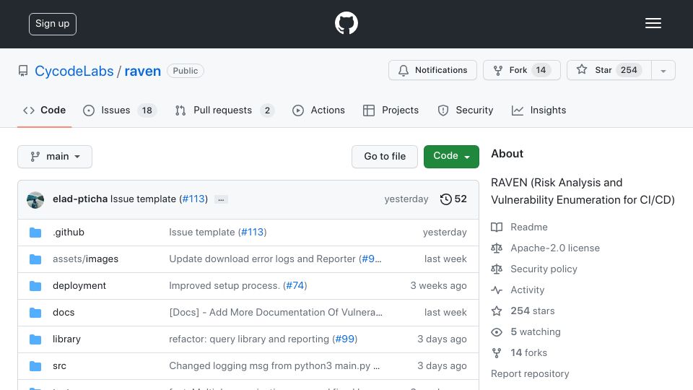This screenshot has height=390, width=693.
Task: Open the library folder
Action: pyautogui.click(x=66, y=339)
